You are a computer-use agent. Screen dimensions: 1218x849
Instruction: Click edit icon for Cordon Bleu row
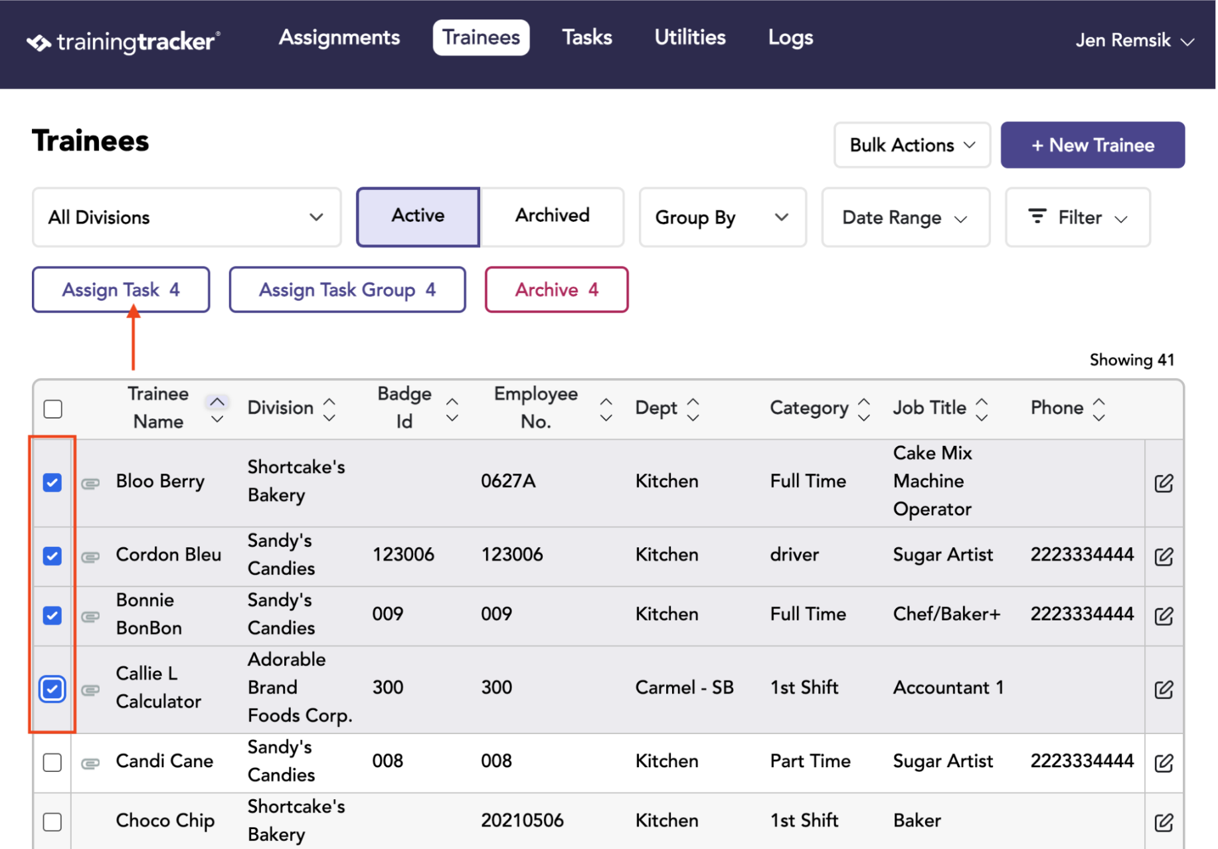coord(1164,556)
